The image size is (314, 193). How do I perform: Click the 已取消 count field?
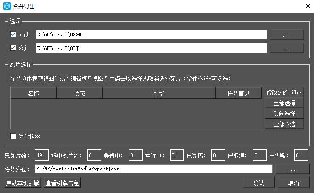tap(260, 155)
